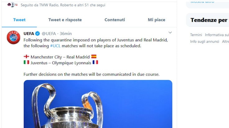This screenshot has width=229, height=128.
Task: Click the France flag emoji after Olympique Lyonnais
Action: pos(95,62)
